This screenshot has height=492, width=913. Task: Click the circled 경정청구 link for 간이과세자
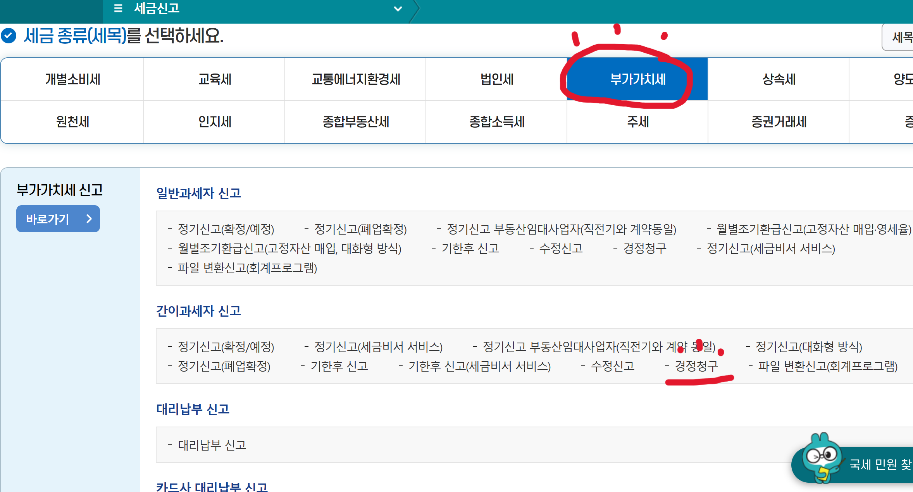[698, 366]
